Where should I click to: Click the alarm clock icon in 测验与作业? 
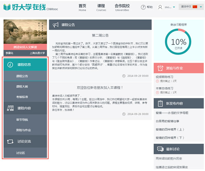pyautogui.click(x=160, y=68)
